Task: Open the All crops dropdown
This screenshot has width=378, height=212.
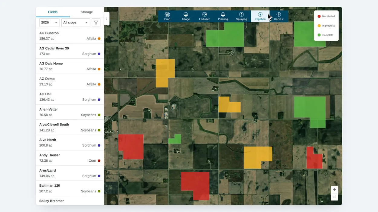Action: pyautogui.click(x=76, y=23)
